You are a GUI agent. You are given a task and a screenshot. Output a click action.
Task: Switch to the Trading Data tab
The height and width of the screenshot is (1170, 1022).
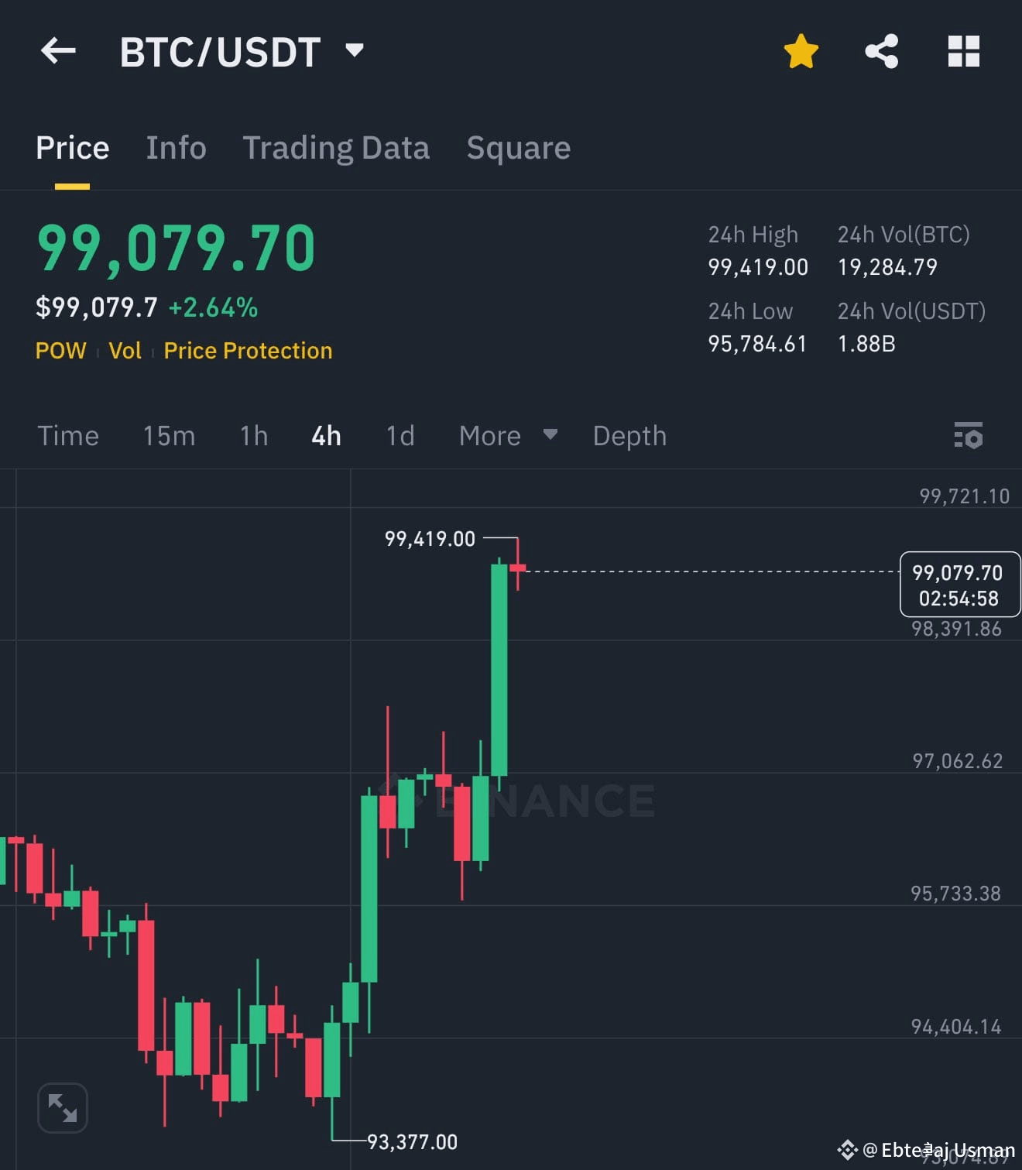(337, 148)
